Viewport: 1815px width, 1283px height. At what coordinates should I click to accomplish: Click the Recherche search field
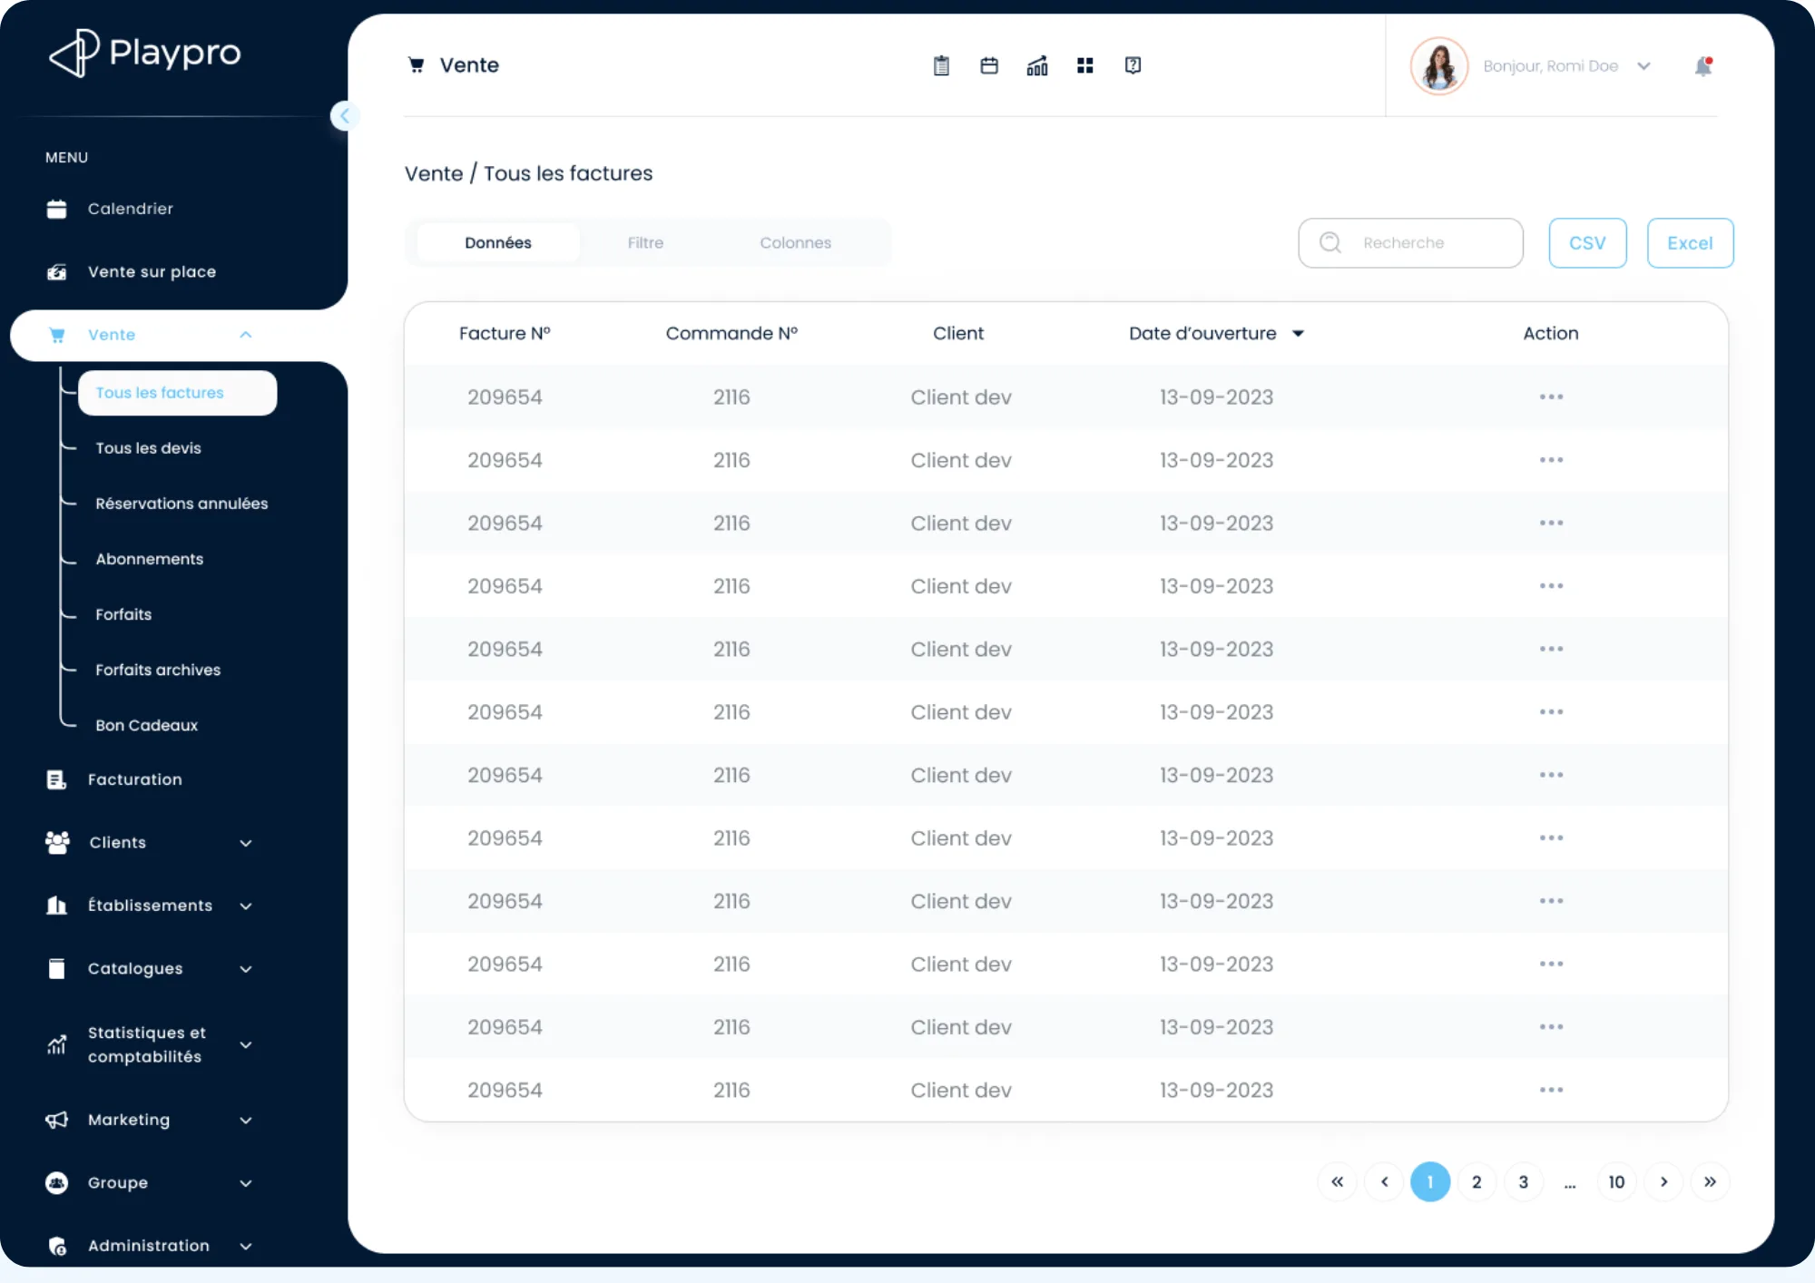[x=1411, y=243]
